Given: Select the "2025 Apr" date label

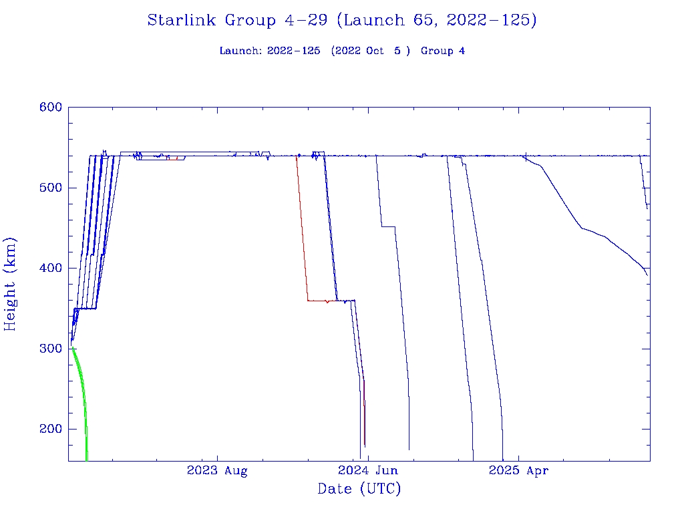Looking at the screenshot, I should click(519, 471).
